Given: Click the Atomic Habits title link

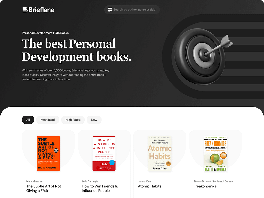Looking at the screenshot, I should tap(149, 186).
